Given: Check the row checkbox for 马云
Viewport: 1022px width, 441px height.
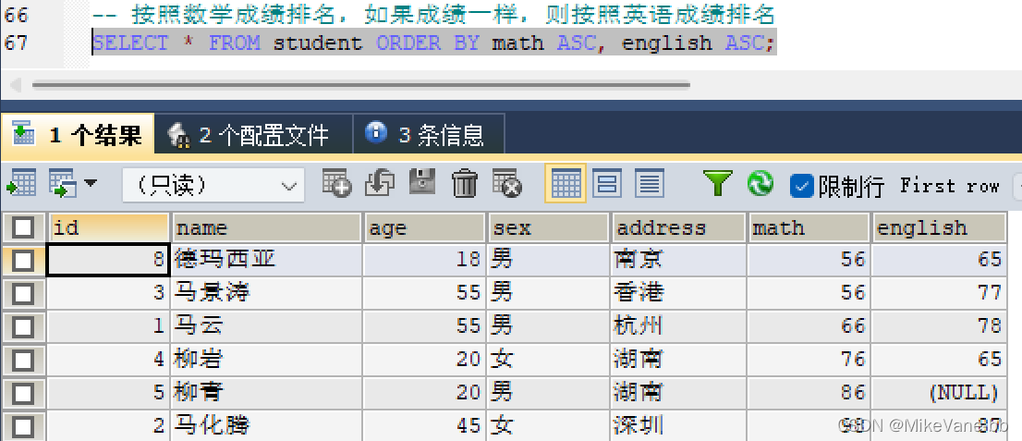Looking at the screenshot, I should [23, 327].
